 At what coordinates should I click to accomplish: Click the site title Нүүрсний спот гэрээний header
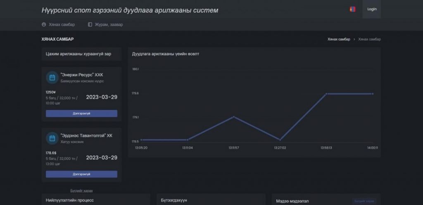[130, 10]
